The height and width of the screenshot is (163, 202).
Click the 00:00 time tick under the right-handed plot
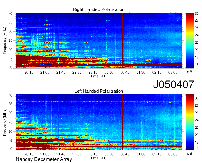point(109,72)
